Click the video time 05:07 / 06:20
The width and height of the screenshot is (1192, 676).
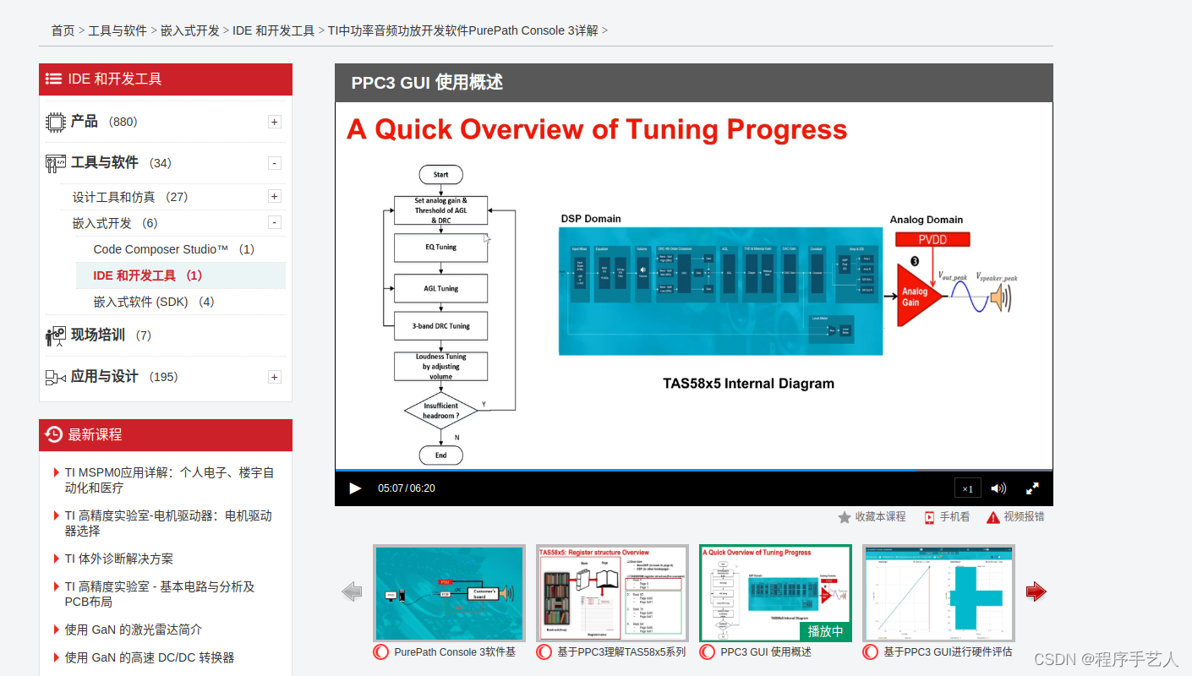(x=407, y=488)
